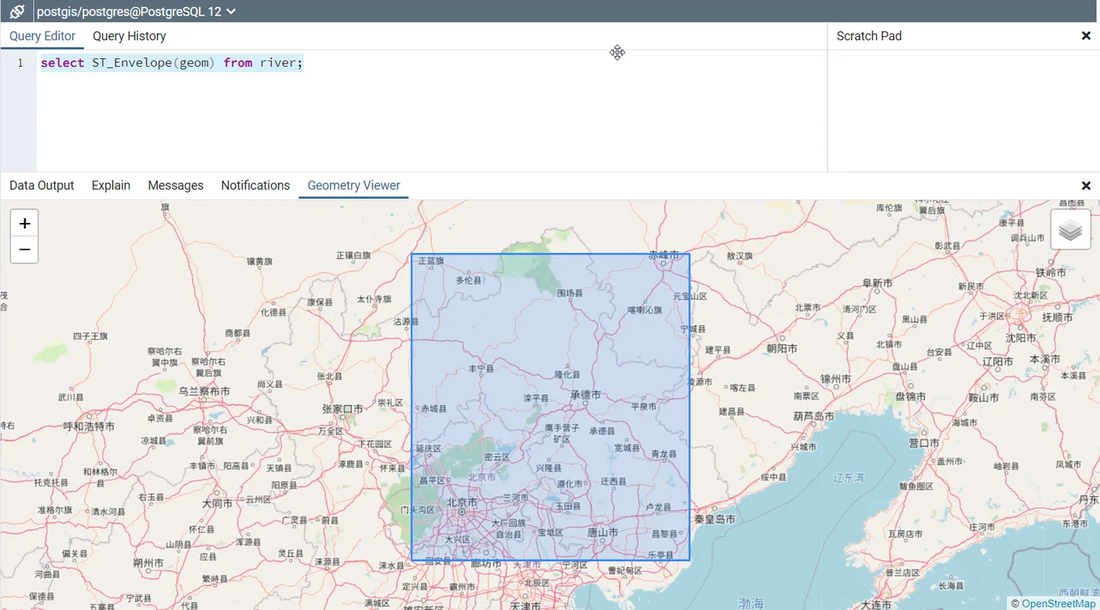Click the 阜新市 label on the map
1100x610 pixels.
(x=878, y=283)
